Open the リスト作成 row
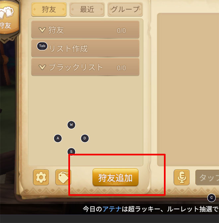219x223 pixels. click(x=85, y=48)
